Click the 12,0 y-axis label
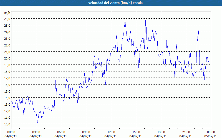 (x=7, y=111)
